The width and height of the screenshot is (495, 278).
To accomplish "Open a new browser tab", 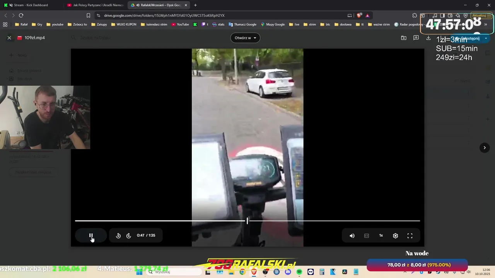I will click(195, 5).
